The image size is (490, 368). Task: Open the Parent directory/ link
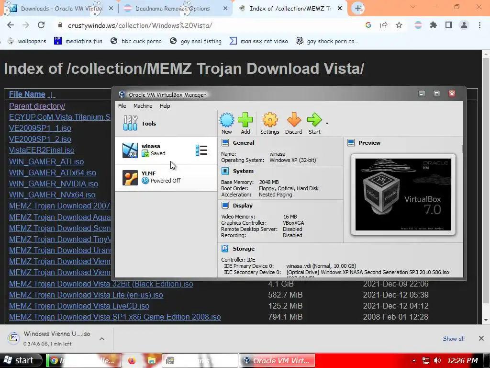37,106
